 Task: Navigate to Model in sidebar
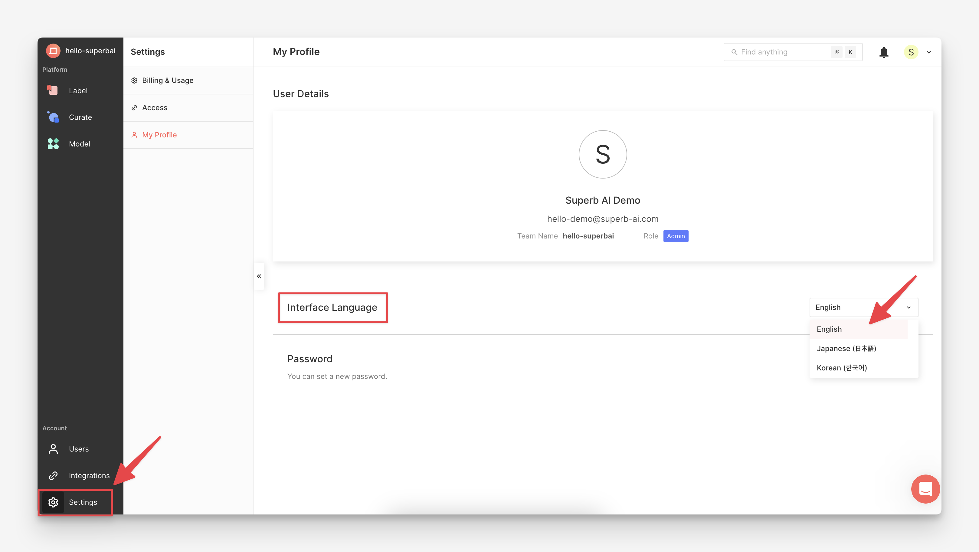(x=80, y=144)
